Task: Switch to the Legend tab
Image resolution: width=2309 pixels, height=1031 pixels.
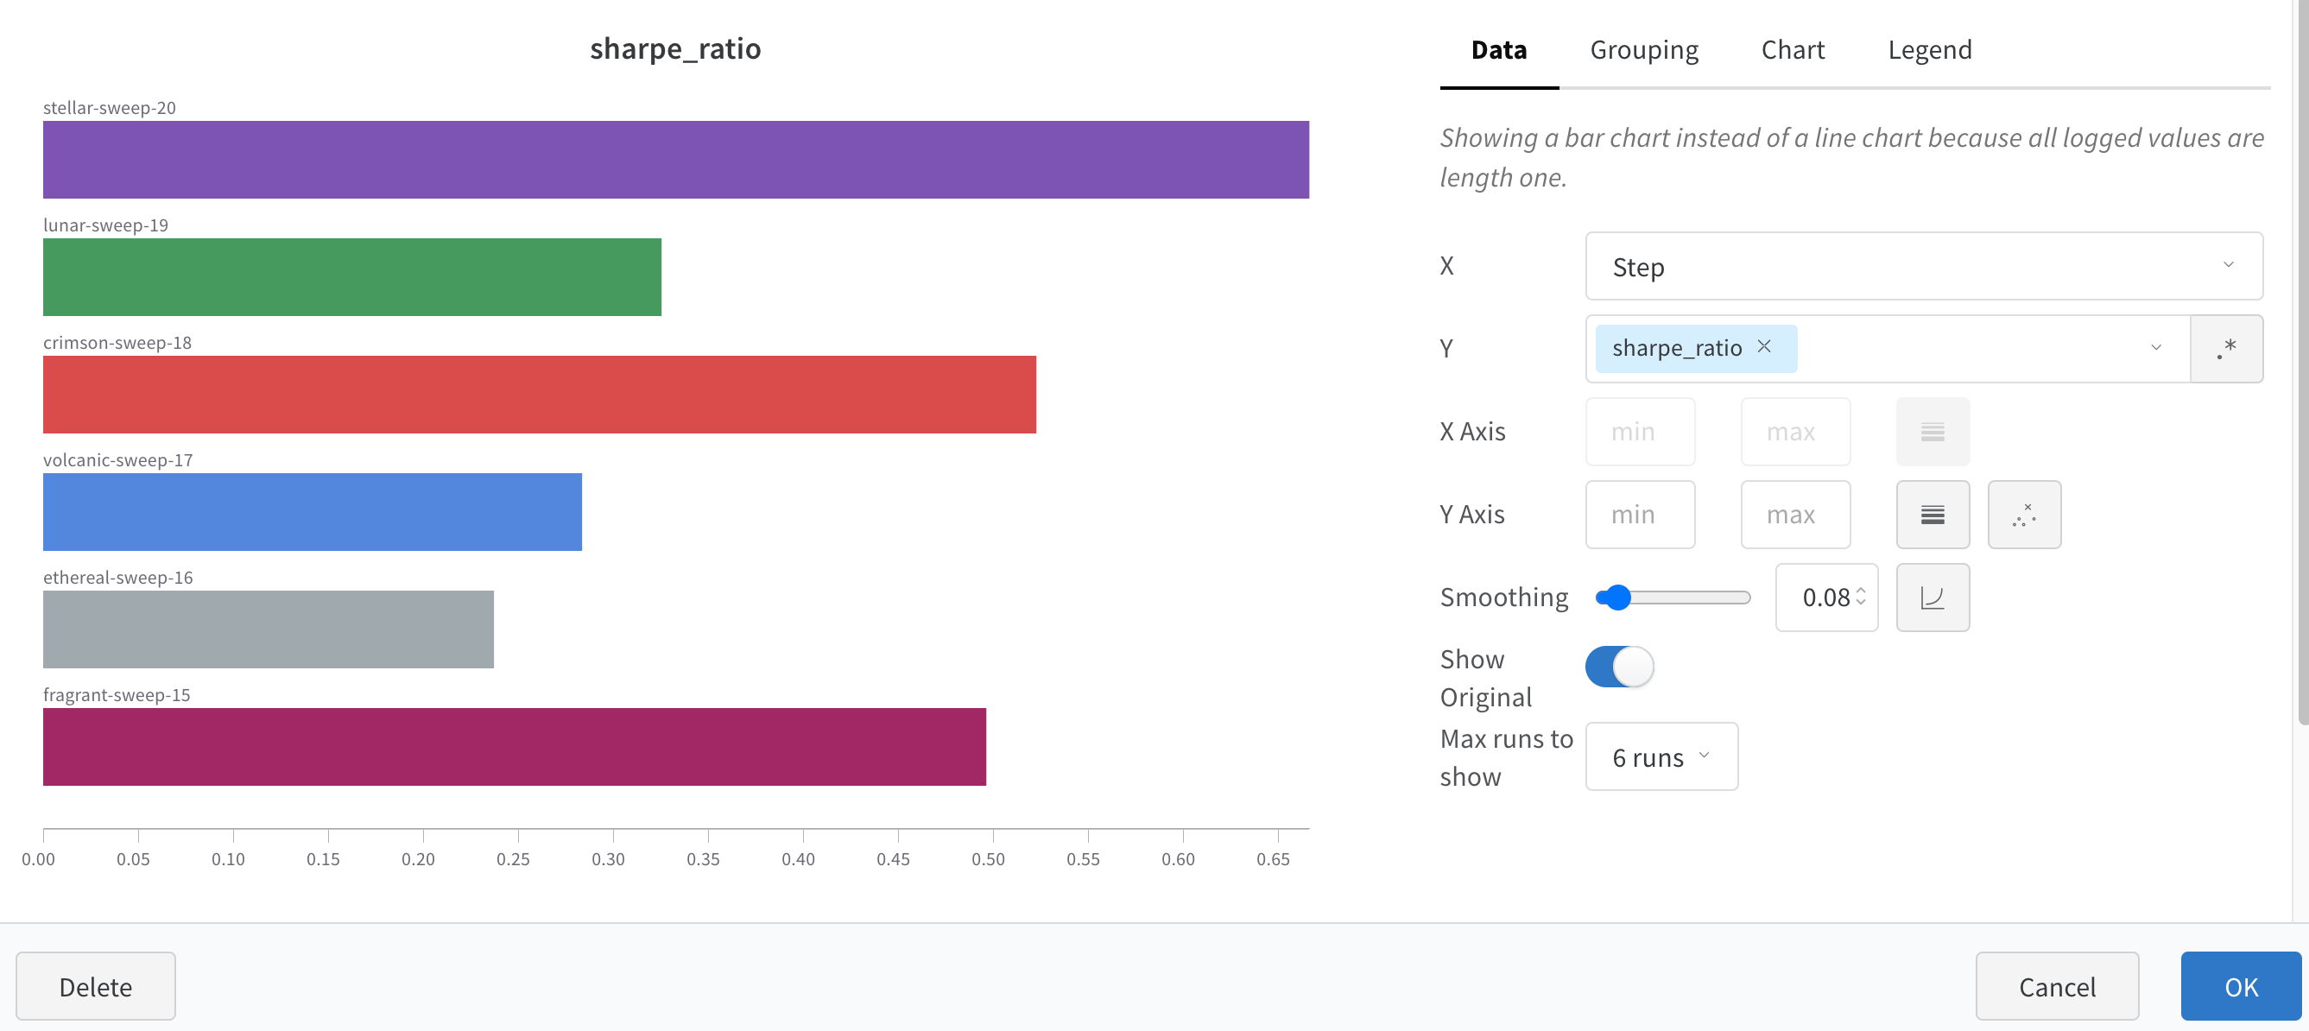Action: [x=1929, y=50]
